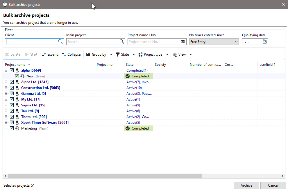
Task: Click the State column header
Action: point(139,64)
